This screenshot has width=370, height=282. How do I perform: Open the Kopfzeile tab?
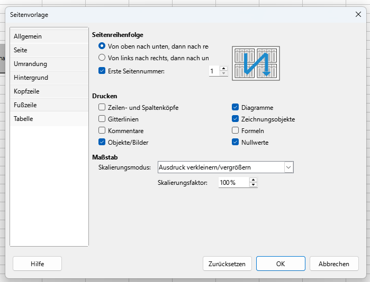tap(49, 91)
